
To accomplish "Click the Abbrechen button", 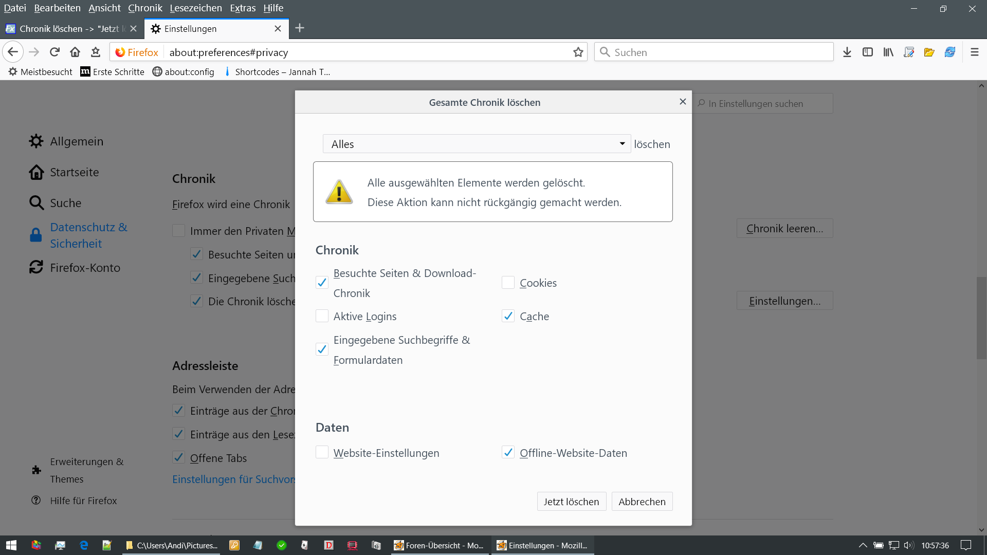I will [x=642, y=502].
